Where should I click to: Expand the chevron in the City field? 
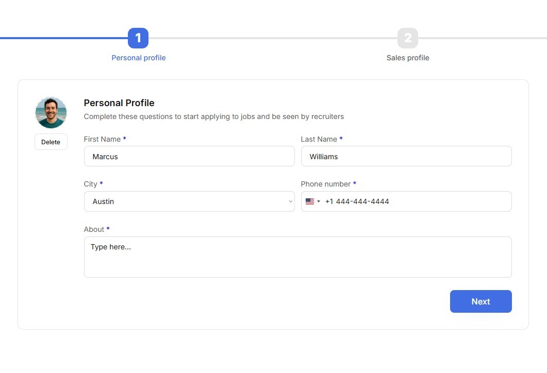click(290, 201)
